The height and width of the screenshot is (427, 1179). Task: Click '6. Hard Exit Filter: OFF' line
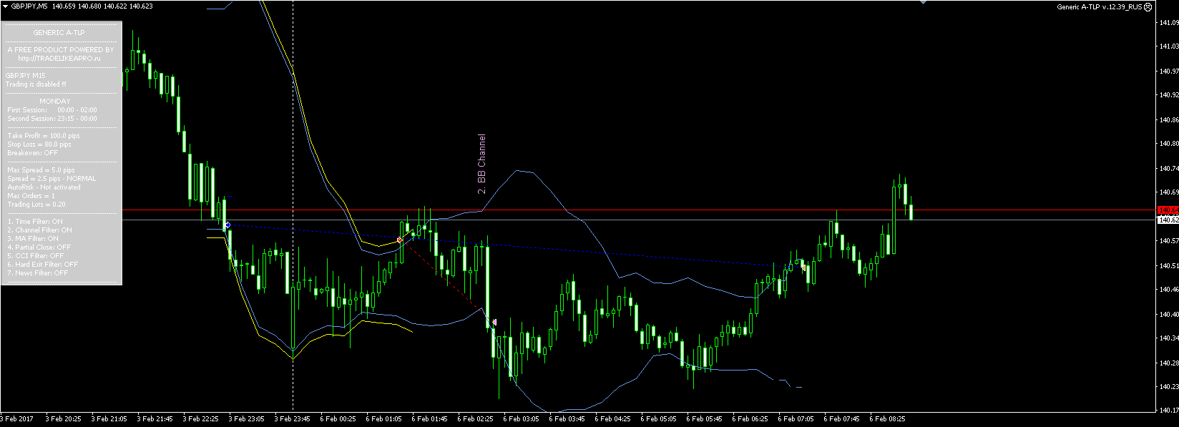tap(43, 264)
